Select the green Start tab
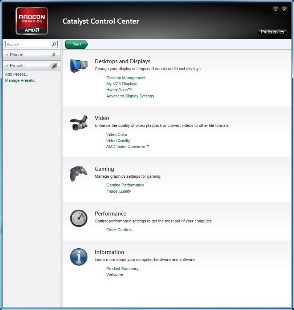 [77, 44]
